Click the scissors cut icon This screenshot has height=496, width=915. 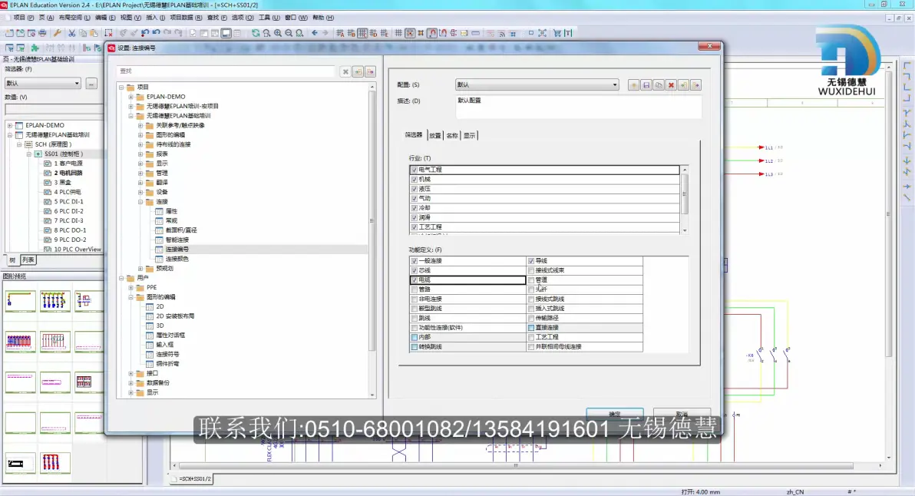pyautogui.click(x=72, y=33)
